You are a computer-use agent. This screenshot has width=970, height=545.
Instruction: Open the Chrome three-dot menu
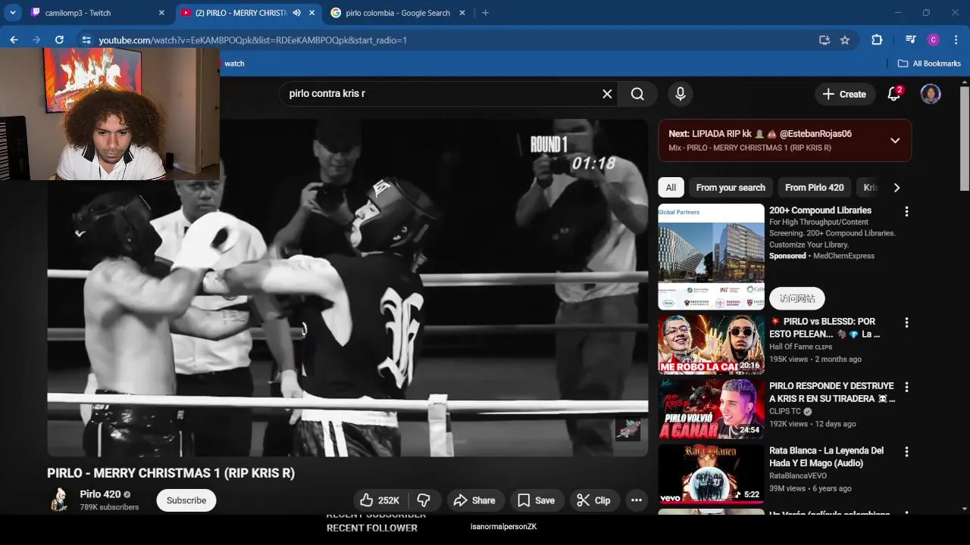(956, 40)
